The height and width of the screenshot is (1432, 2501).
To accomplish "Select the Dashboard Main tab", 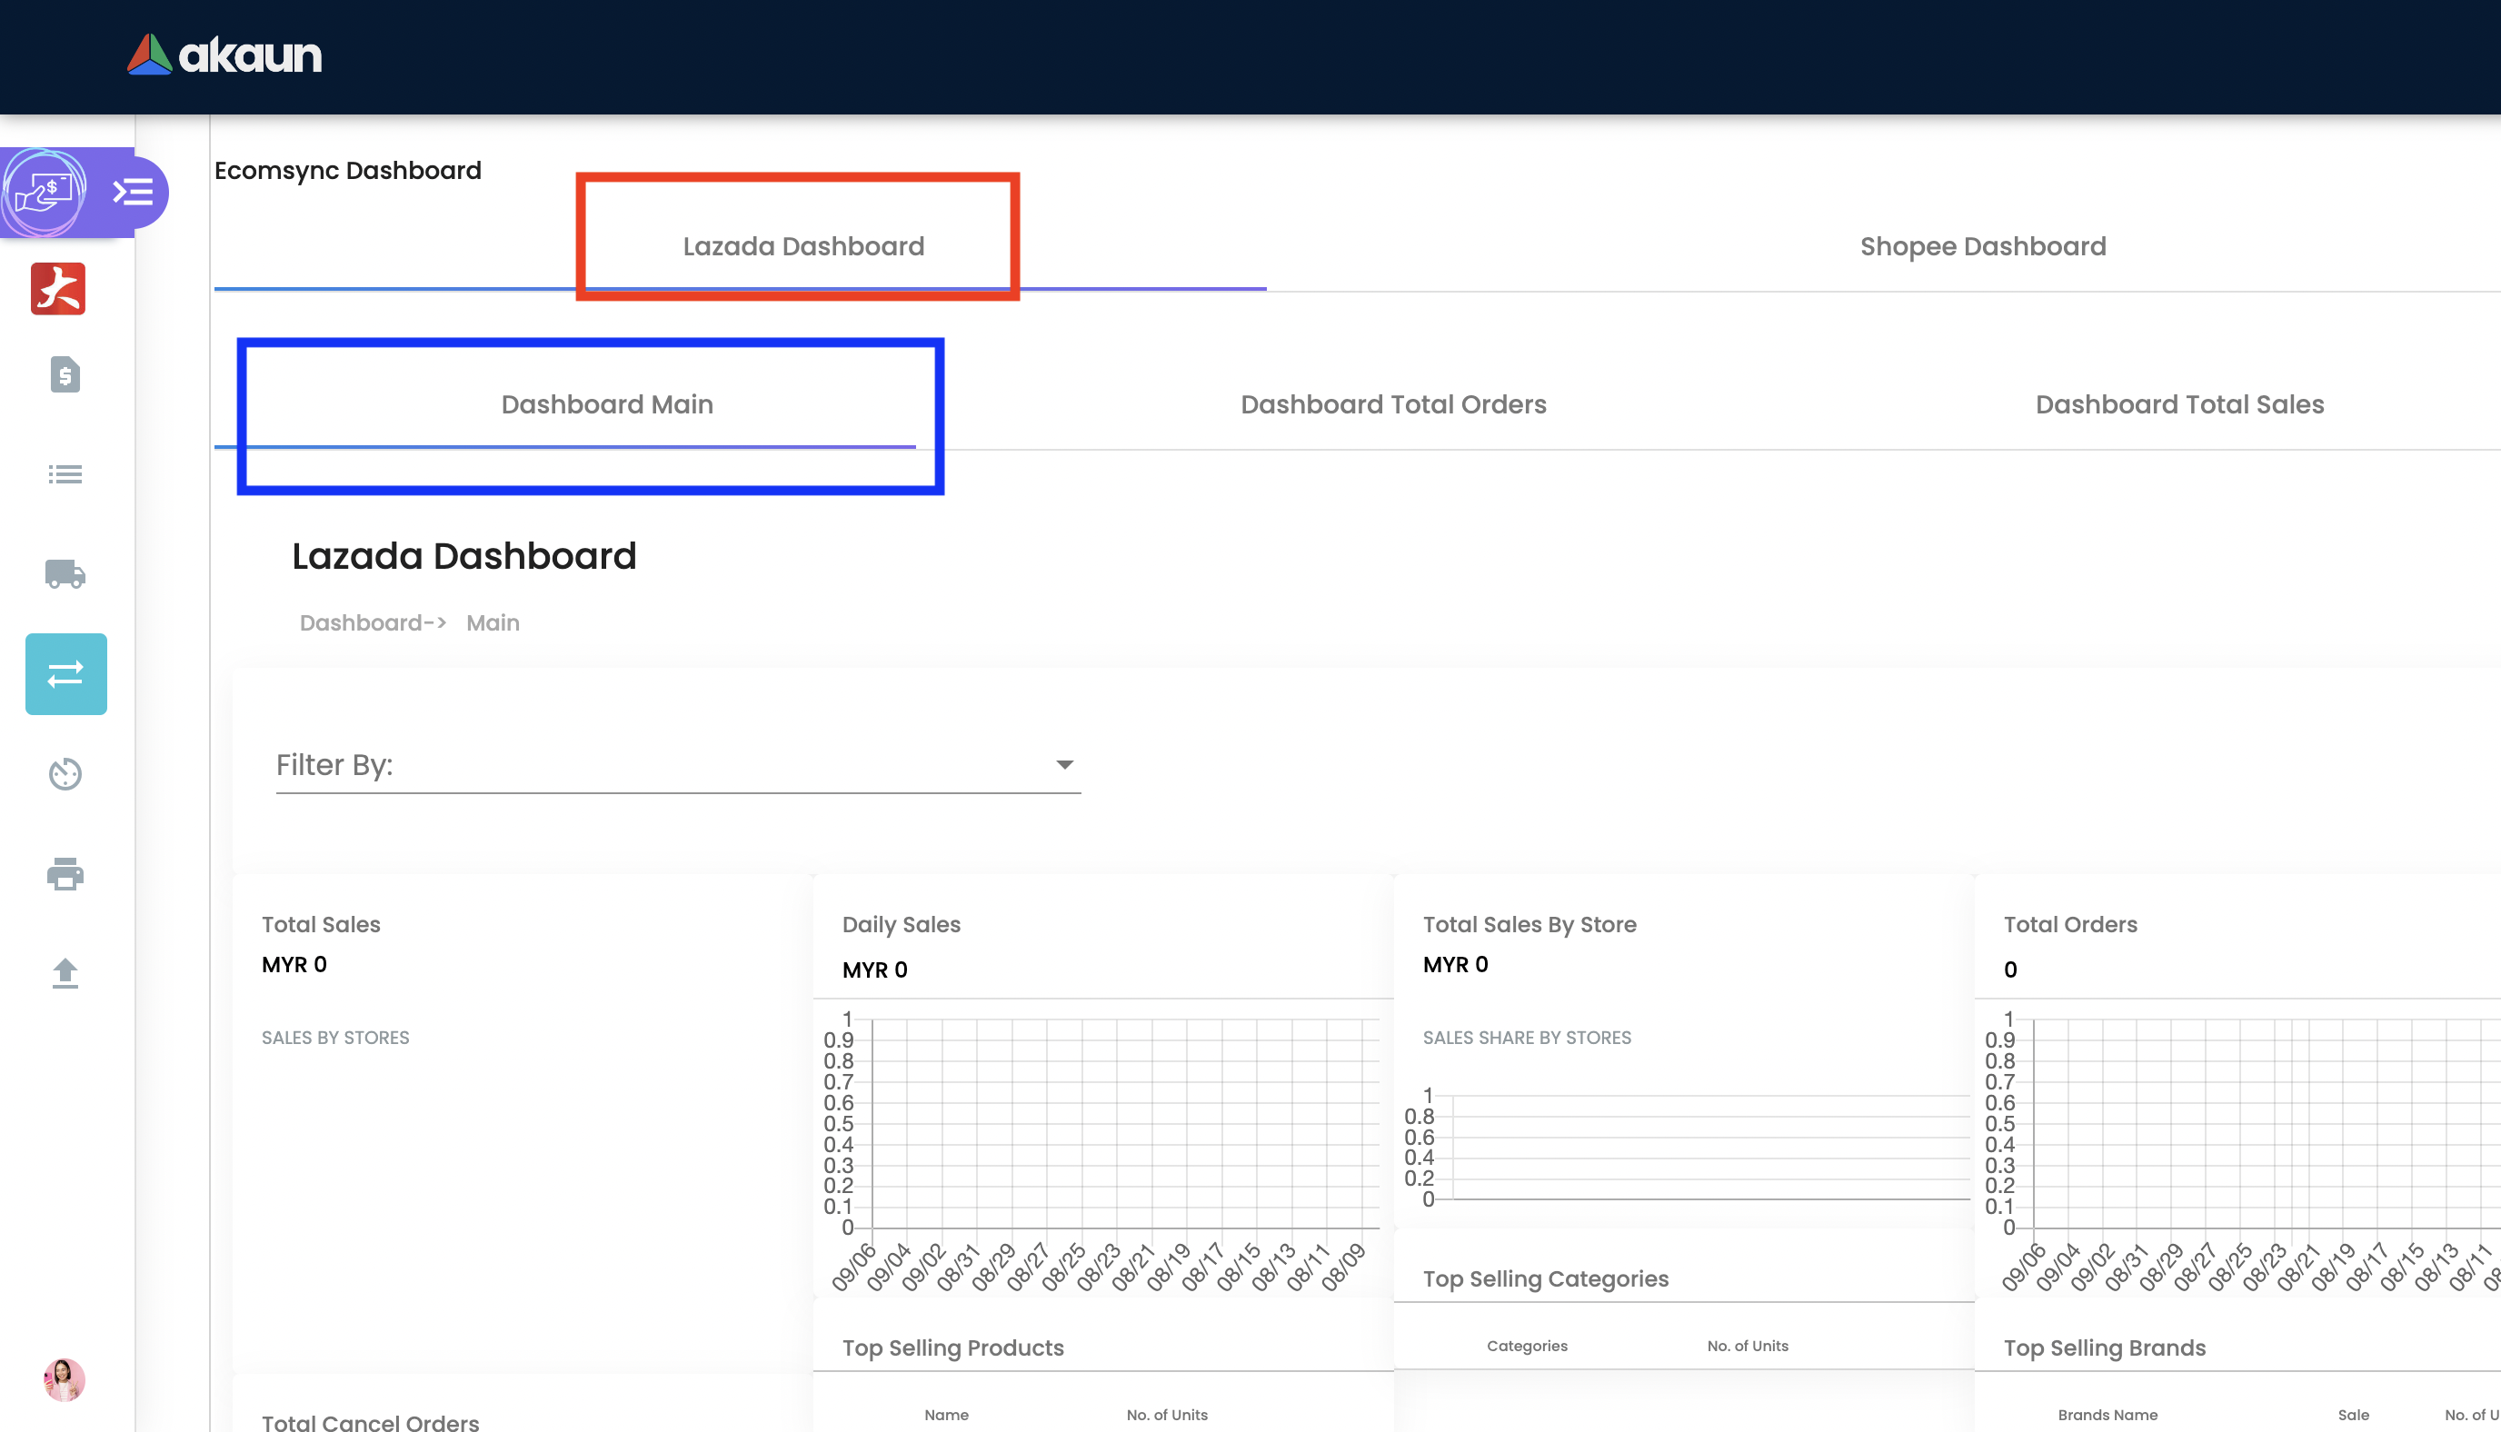I will tap(607, 404).
